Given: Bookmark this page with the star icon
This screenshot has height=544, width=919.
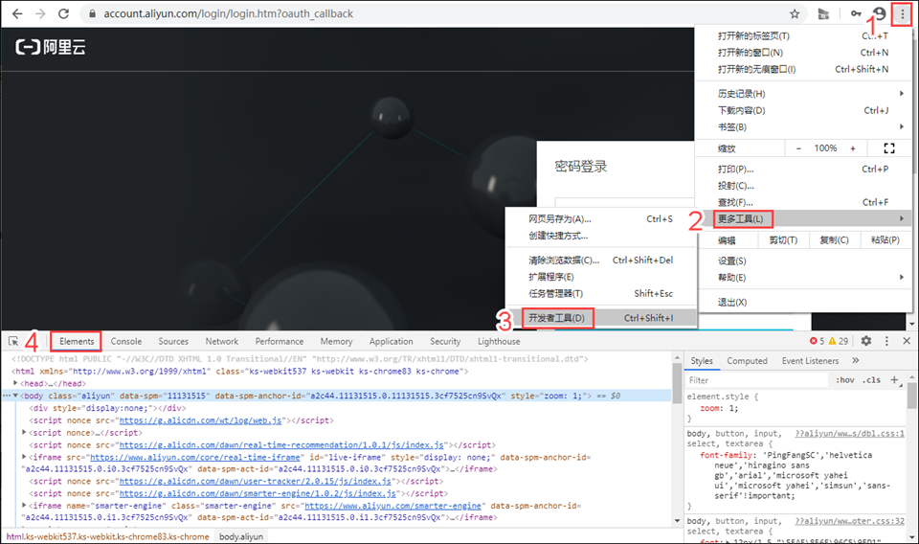Looking at the screenshot, I should point(795,14).
